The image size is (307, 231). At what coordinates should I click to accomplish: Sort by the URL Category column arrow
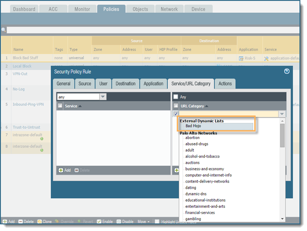click(x=206, y=106)
